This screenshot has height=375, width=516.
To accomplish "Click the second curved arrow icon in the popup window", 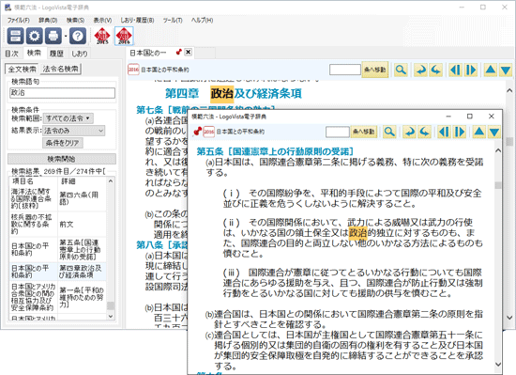I will [424, 132].
